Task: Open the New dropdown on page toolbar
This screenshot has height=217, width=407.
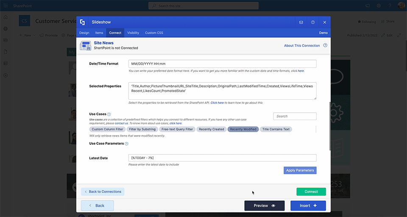Action: (27, 35)
